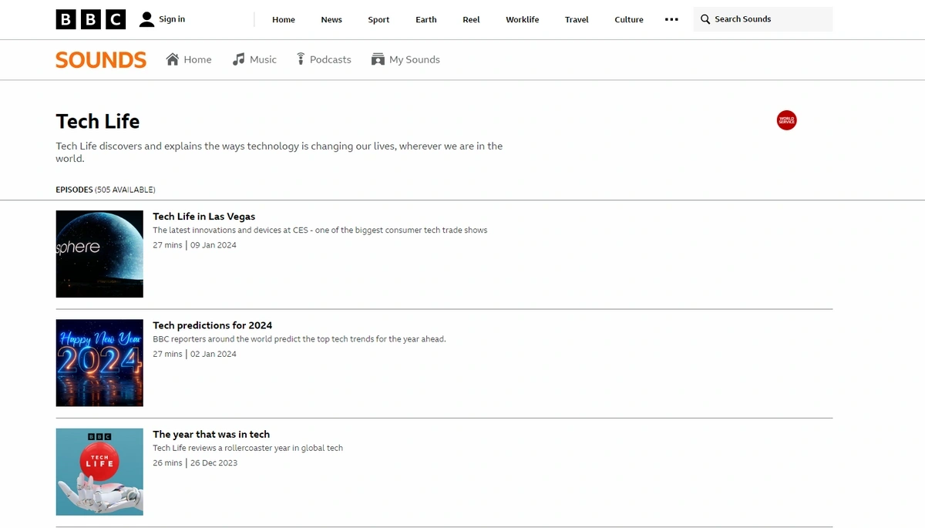Open the World Service badge icon

tap(786, 119)
